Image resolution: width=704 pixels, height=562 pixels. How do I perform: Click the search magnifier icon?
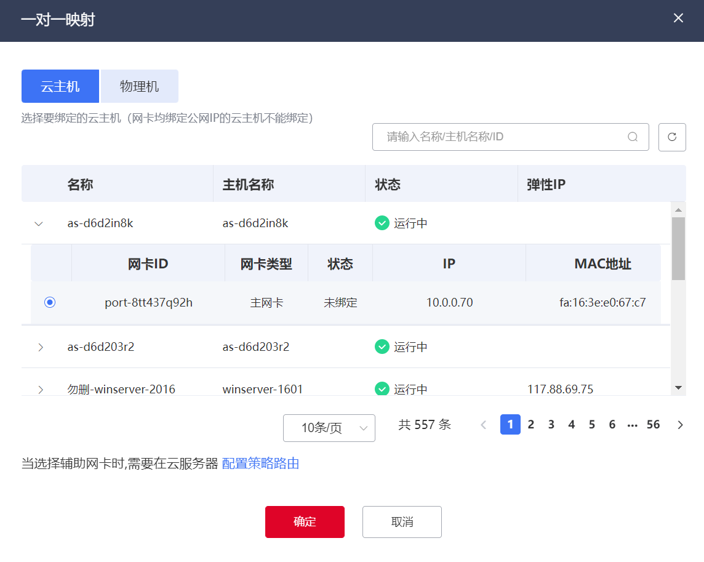(633, 137)
